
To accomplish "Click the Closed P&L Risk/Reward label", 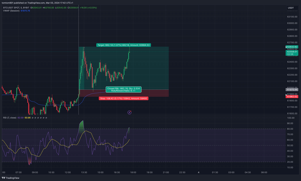I will (x=123, y=89).
